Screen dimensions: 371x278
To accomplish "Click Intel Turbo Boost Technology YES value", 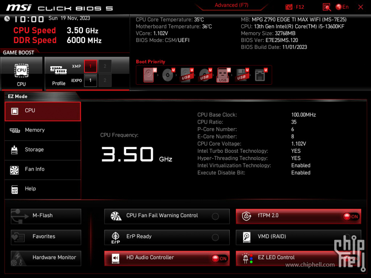I will tap(296, 151).
